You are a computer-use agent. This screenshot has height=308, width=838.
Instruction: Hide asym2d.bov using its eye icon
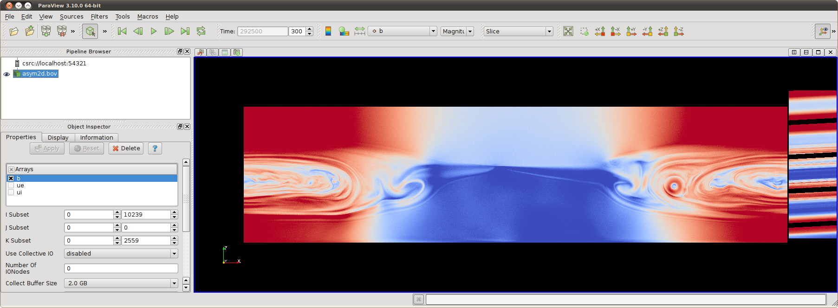[x=6, y=74]
